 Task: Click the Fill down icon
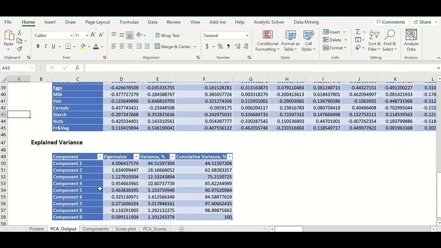pyautogui.click(x=358, y=40)
